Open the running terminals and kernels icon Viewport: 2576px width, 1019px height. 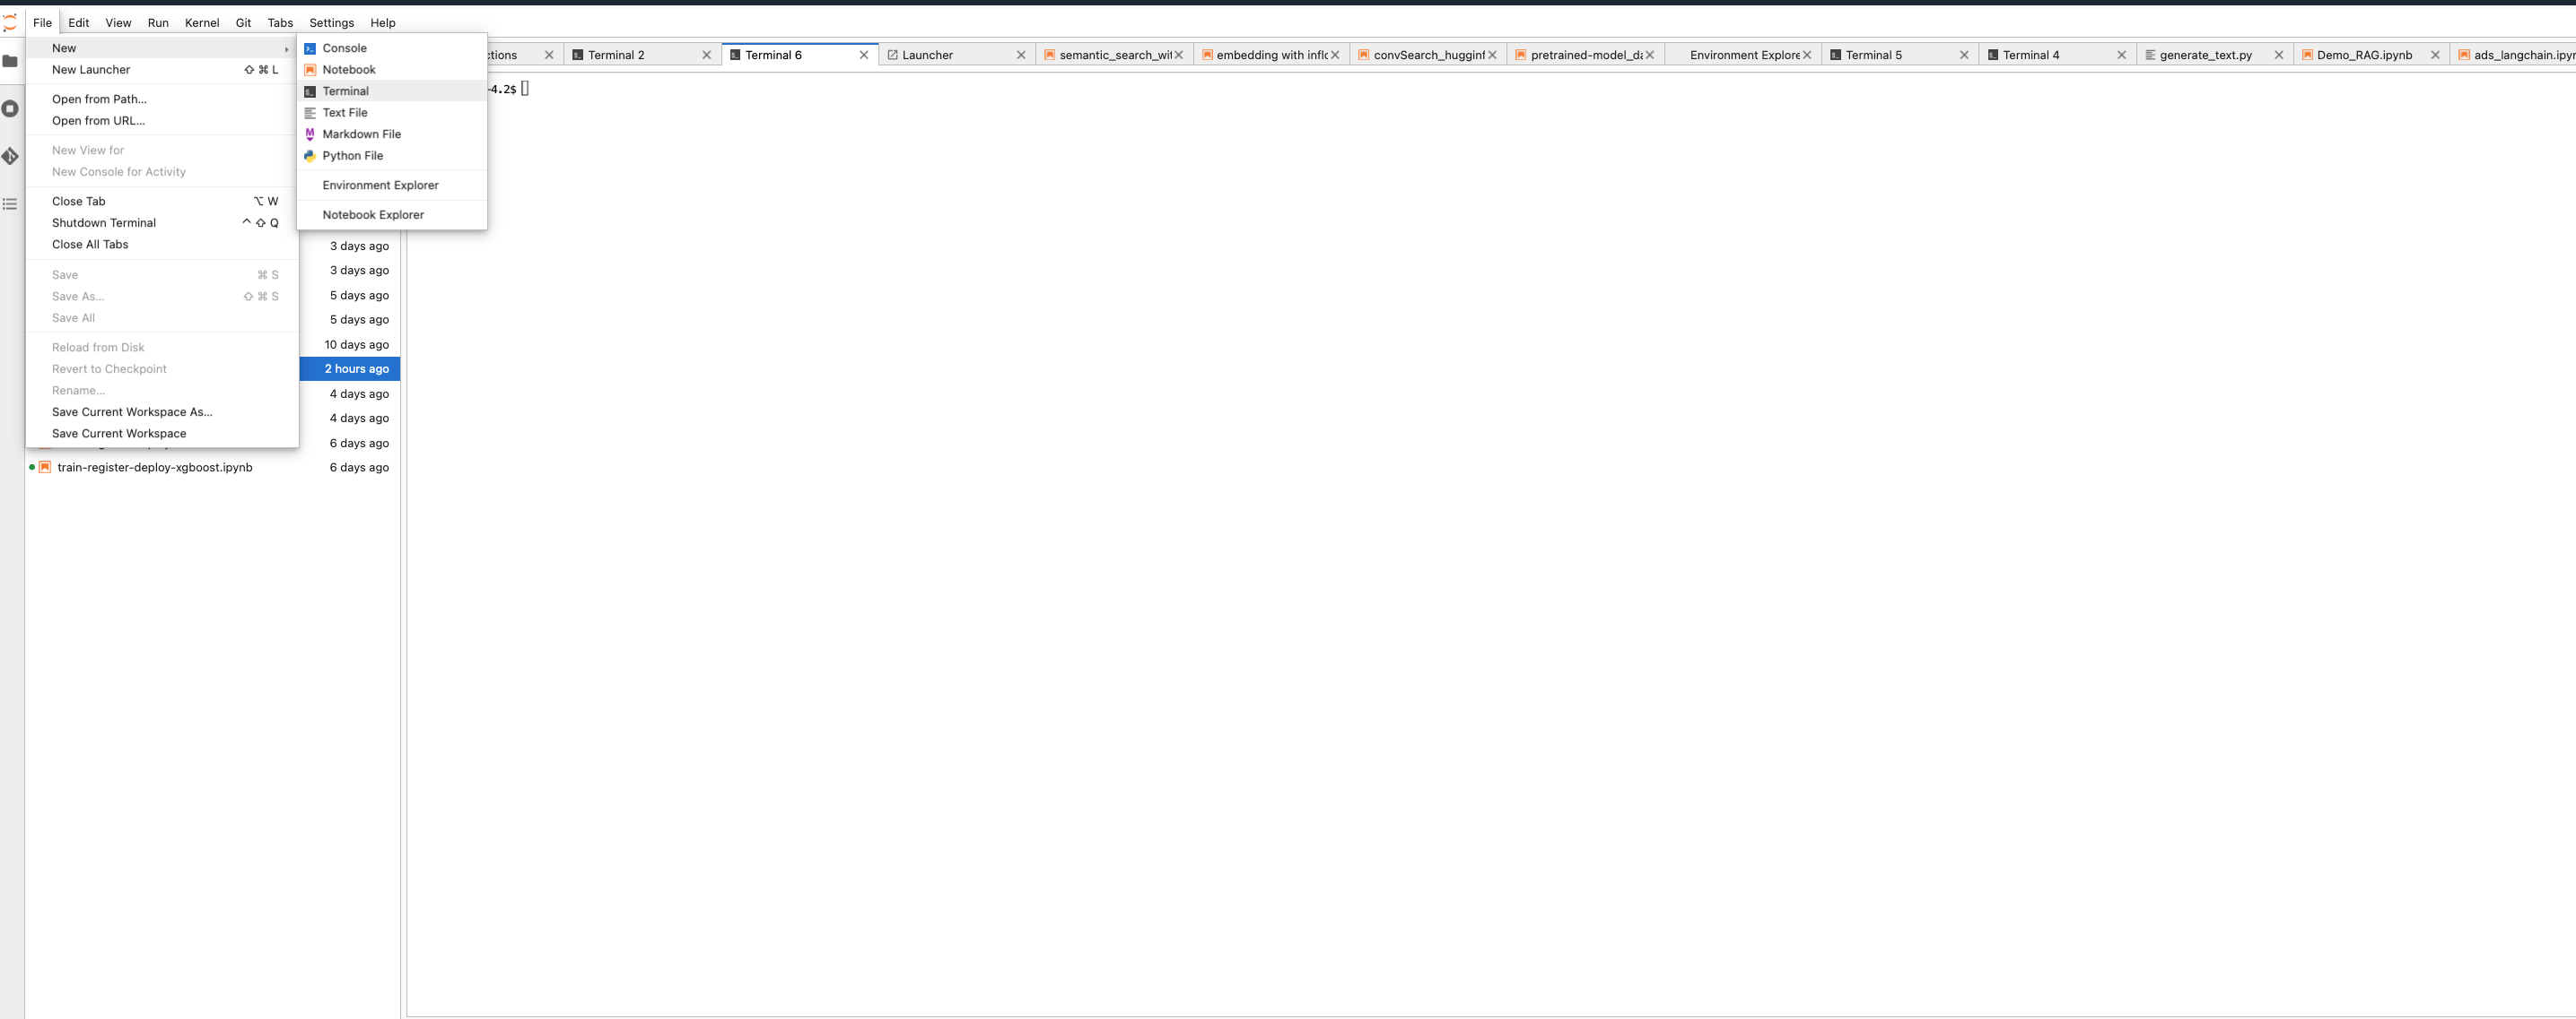(x=10, y=109)
